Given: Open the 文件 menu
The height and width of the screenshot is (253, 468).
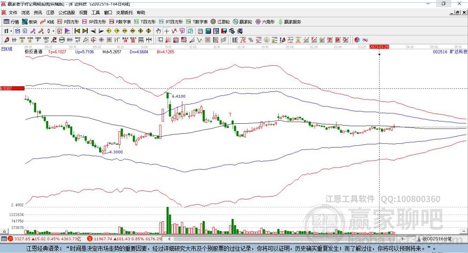Looking at the screenshot, I should click(x=13, y=12).
